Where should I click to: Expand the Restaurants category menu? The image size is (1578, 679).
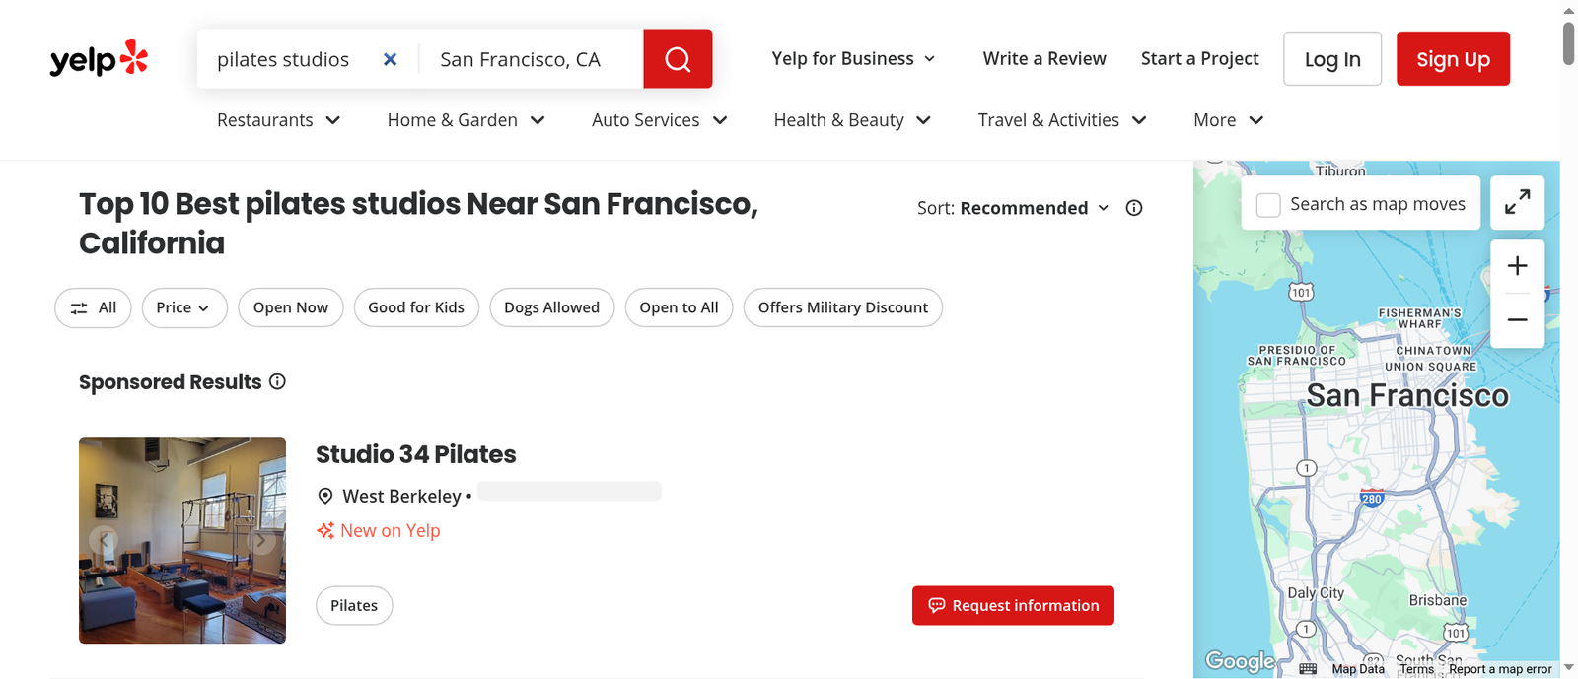pos(279,120)
